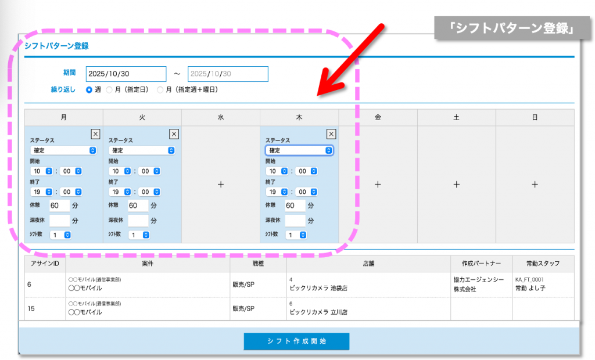The height and width of the screenshot is (360, 595).
Task: Click Thursday's 深夜休 minutes field
Action: point(295,221)
